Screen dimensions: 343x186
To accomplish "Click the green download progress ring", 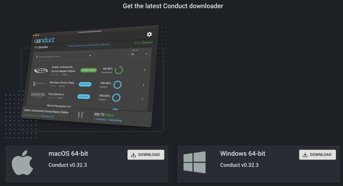I will (x=119, y=70).
